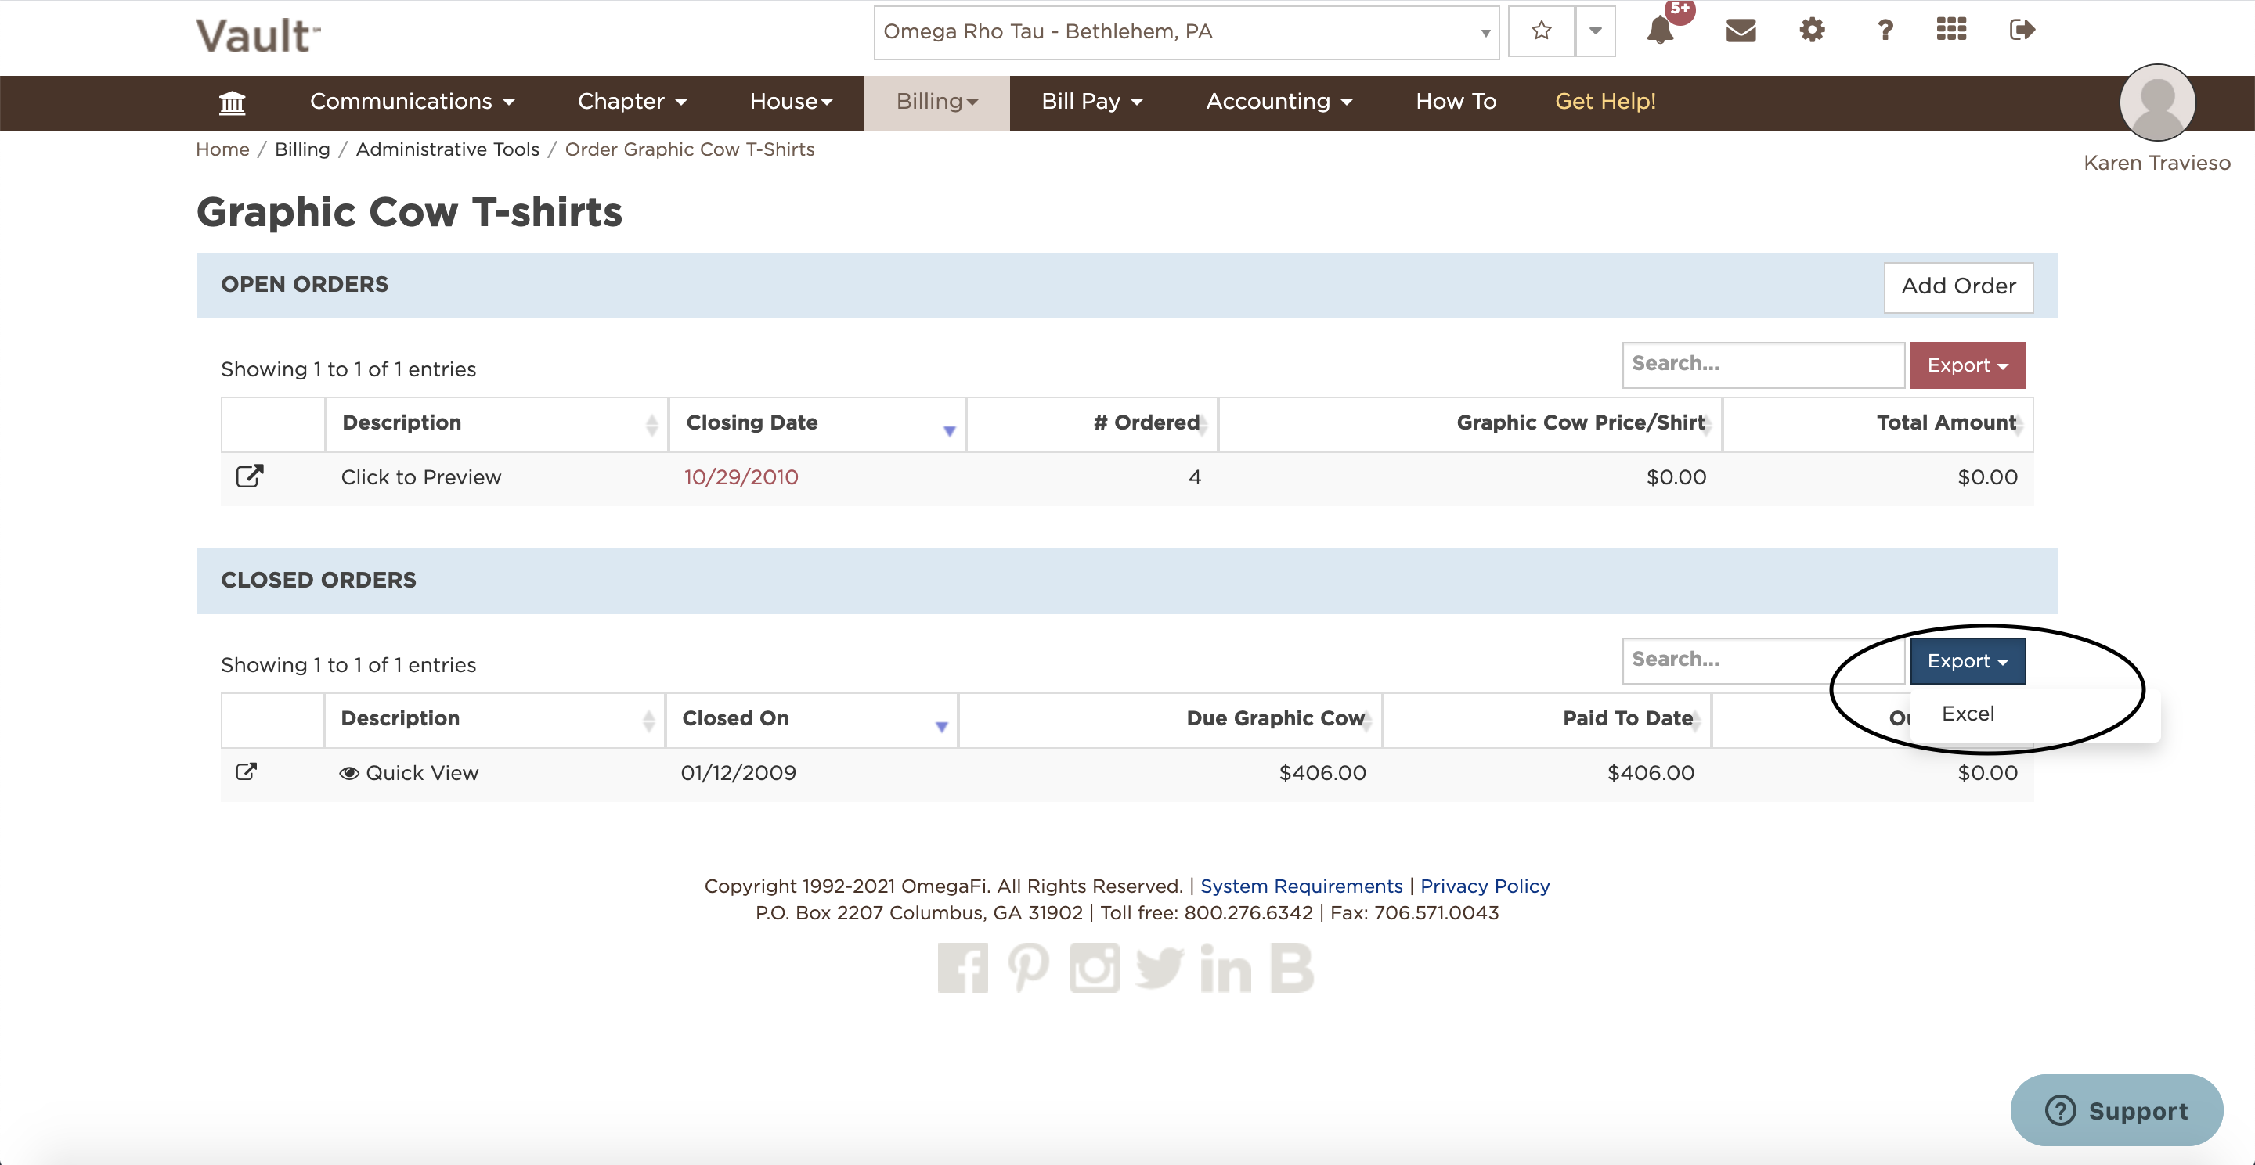Viewport: 2255px width, 1165px height.
Task: Click the star favorite icon
Action: coord(1541,31)
